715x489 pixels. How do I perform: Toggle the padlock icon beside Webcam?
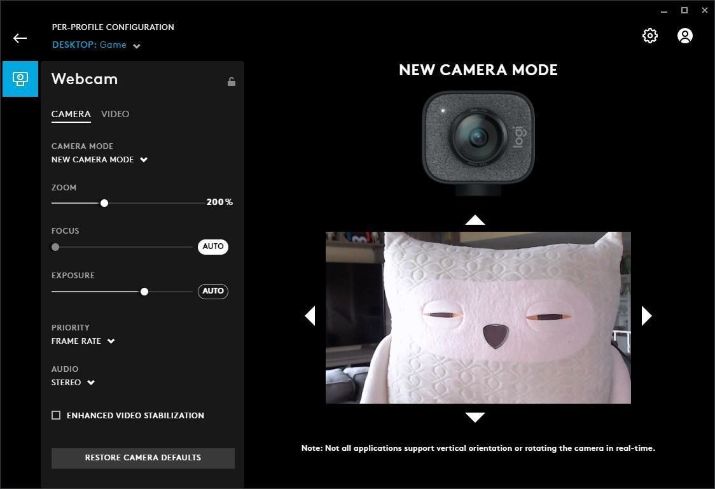pyautogui.click(x=232, y=81)
